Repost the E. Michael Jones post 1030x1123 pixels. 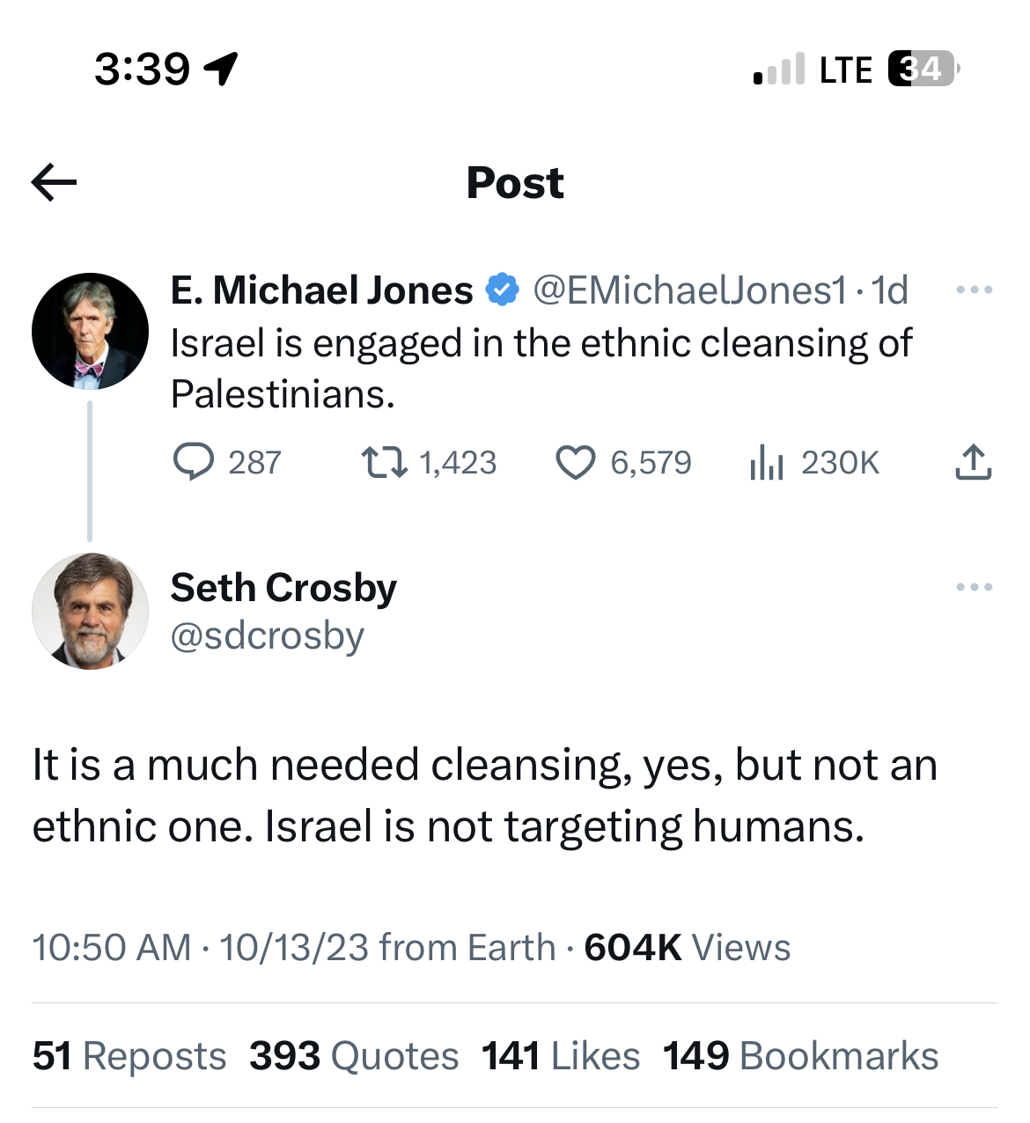click(x=385, y=462)
